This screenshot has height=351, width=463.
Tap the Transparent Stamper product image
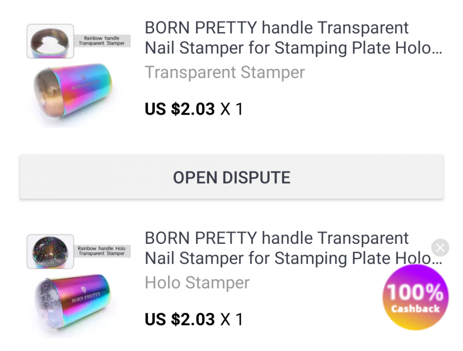coord(73,93)
